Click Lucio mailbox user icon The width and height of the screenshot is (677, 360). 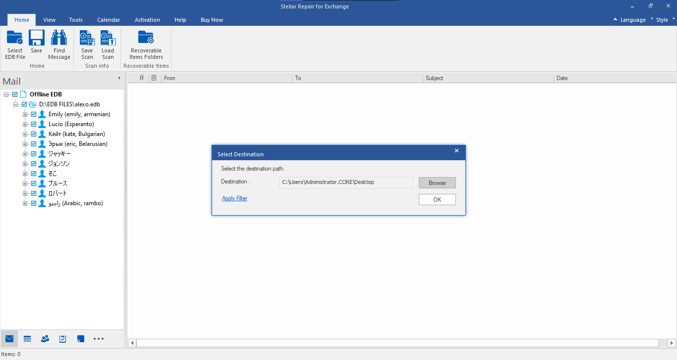coord(42,124)
